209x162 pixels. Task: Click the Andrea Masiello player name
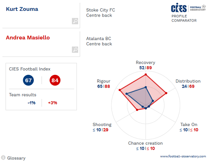[x=28, y=38]
